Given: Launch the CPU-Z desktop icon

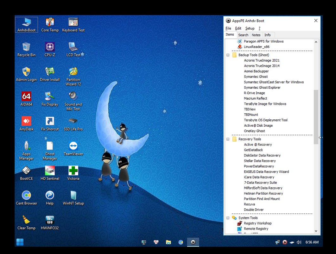Looking at the screenshot, I should 50,50.
